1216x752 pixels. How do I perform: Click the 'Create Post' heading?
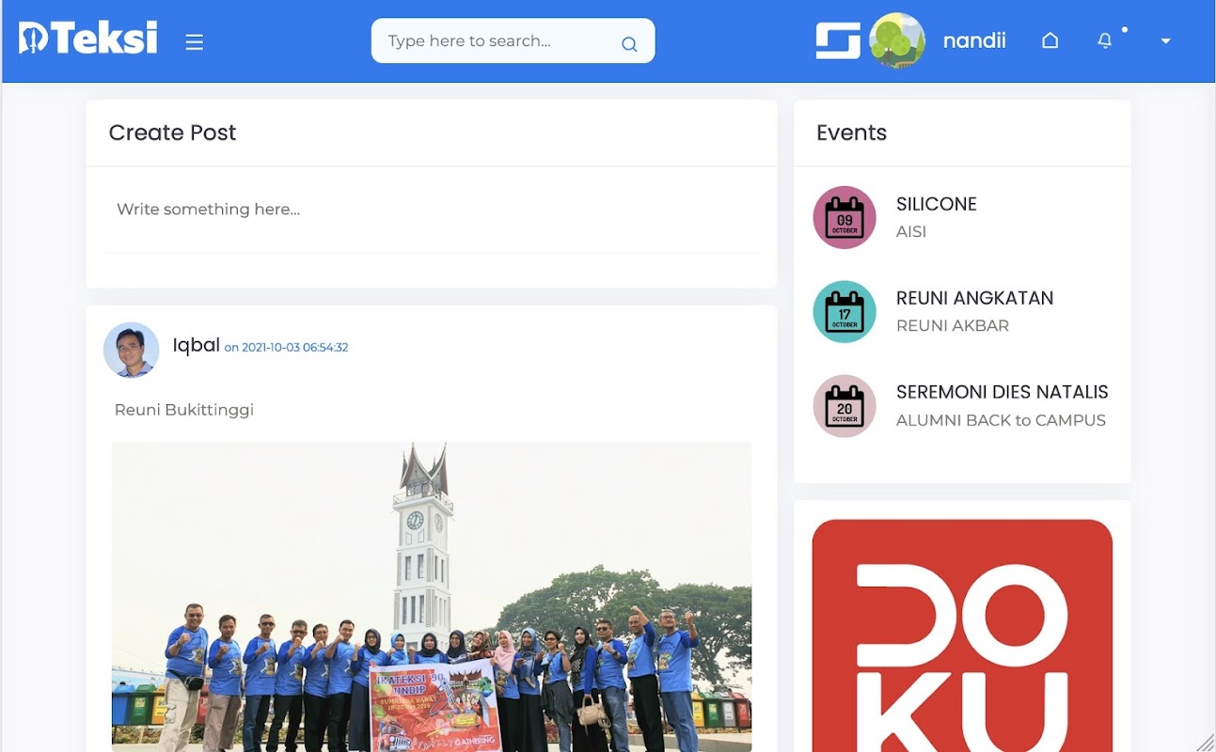(172, 133)
